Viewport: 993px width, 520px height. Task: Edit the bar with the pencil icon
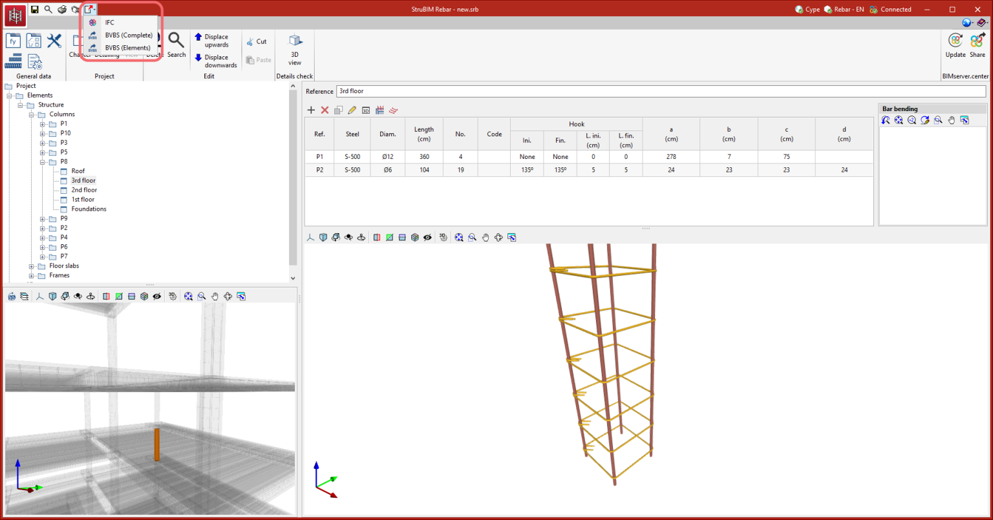coord(352,110)
